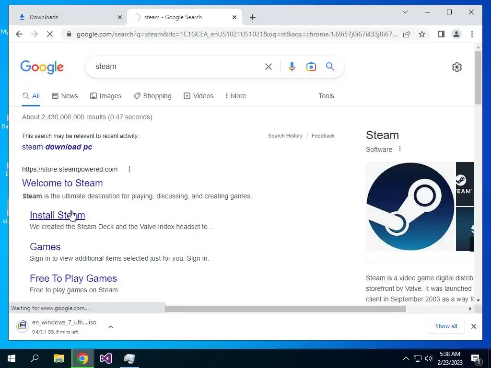The image size is (491, 368).
Task: Open the Chrome profile avatar
Action: pos(456,34)
